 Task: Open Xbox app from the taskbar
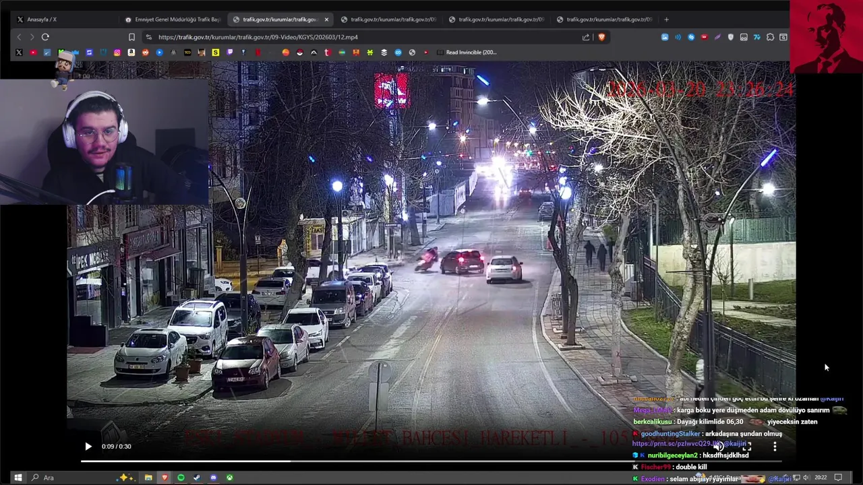(230, 478)
